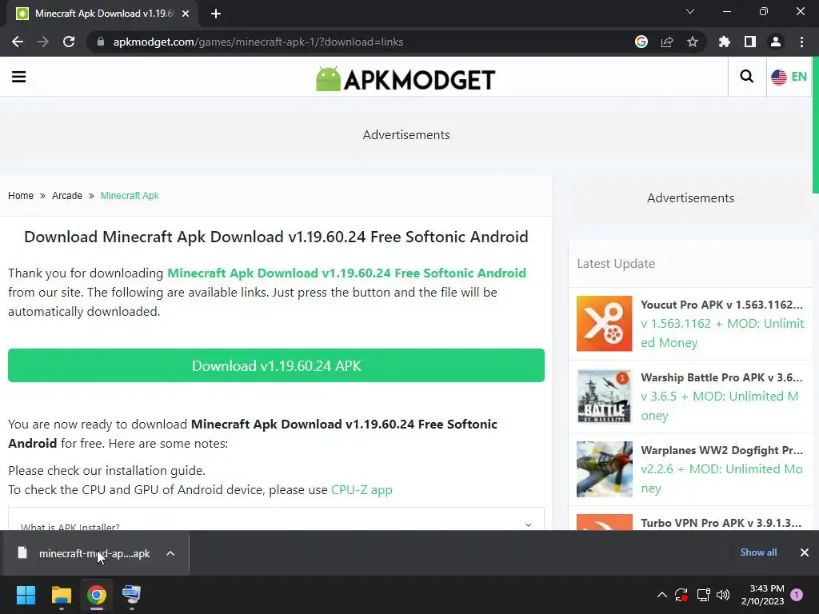Open the Windows Start menu
Image resolution: width=819 pixels, height=614 pixels.
click(x=26, y=595)
